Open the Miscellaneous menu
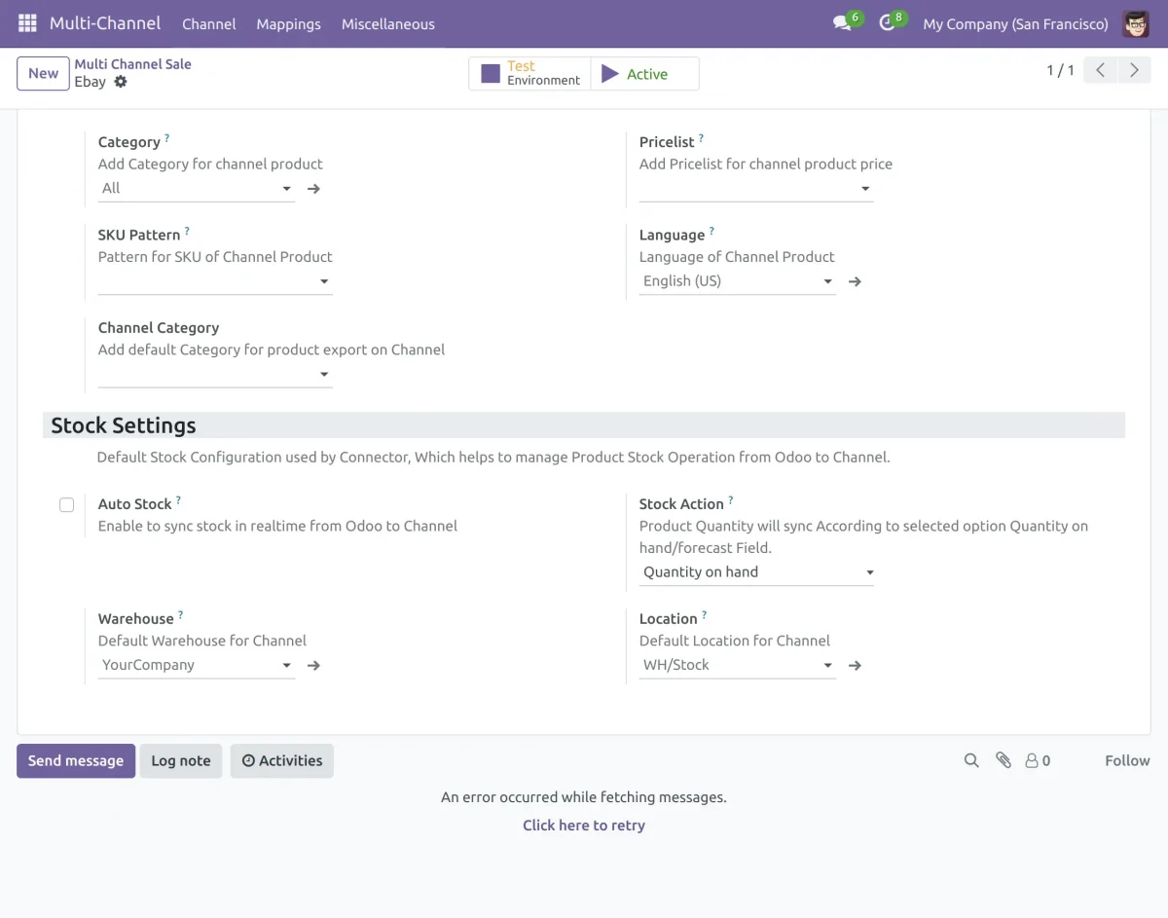Viewport: 1168px width, 918px height. [387, 23]
